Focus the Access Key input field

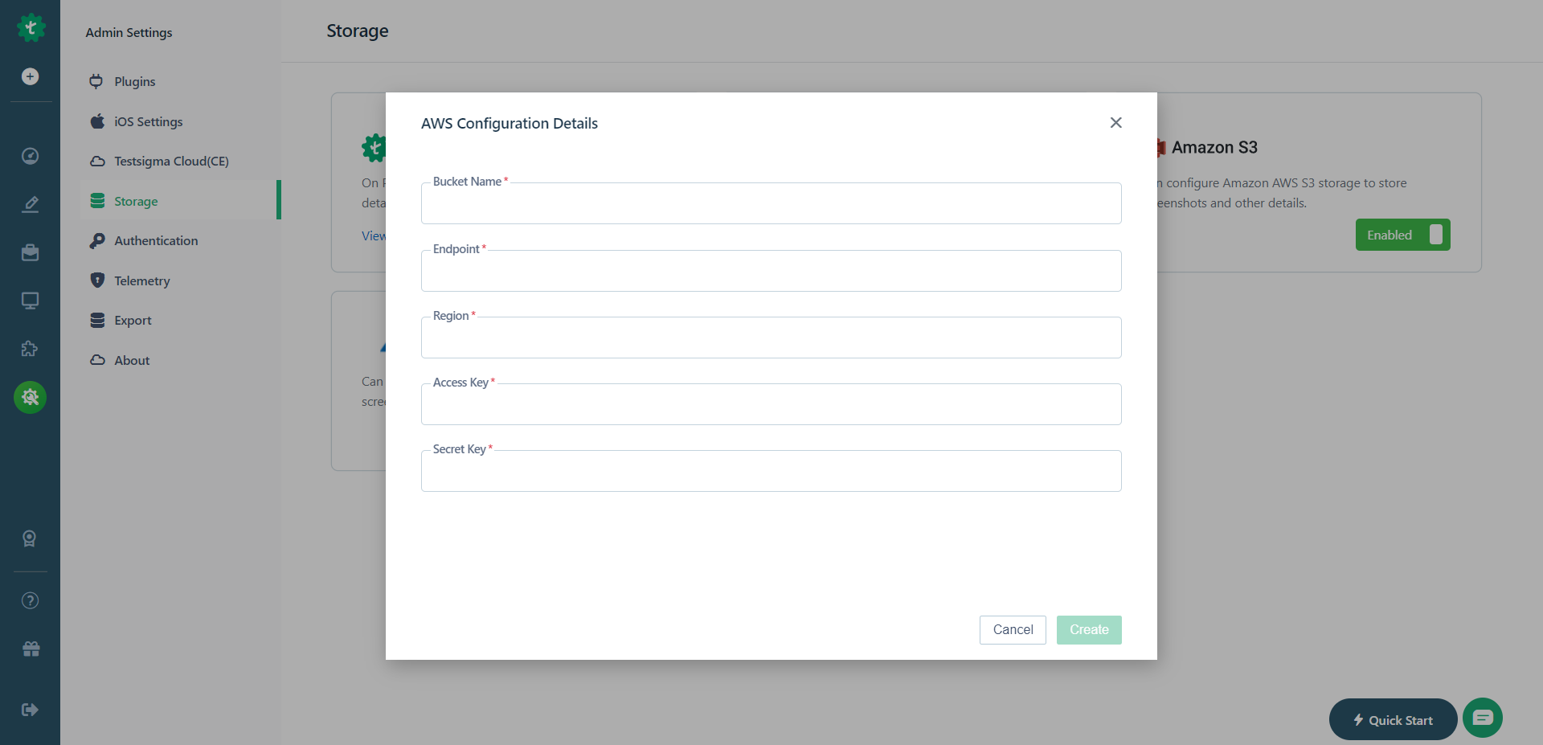771,404
